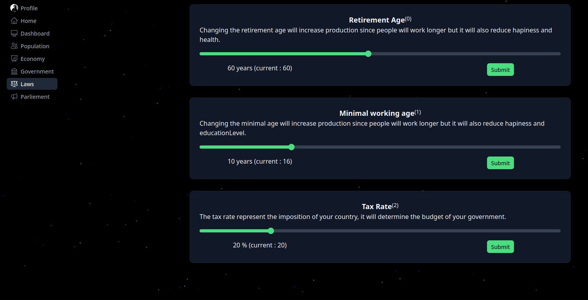Click the Retirement Age slider handle
The image size is (588, 300).
368,54
